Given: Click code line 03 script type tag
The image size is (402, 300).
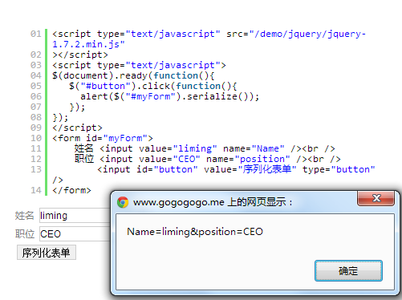Looking at the screenshot, I should tap(139, 65).
